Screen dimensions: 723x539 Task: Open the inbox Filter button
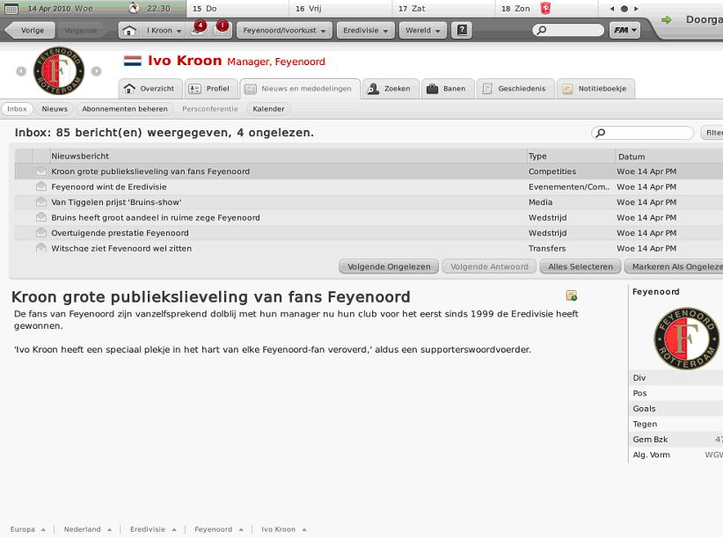[712, 133]
